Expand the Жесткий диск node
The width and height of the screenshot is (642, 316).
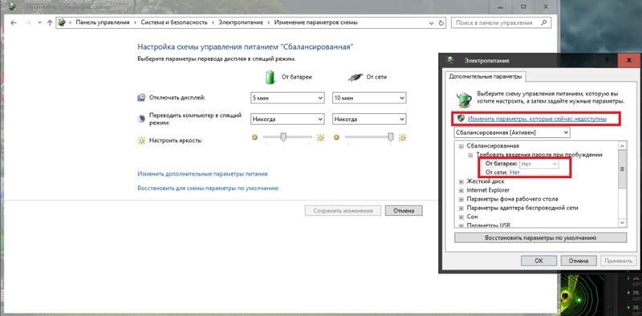click(x=461, y=181)
